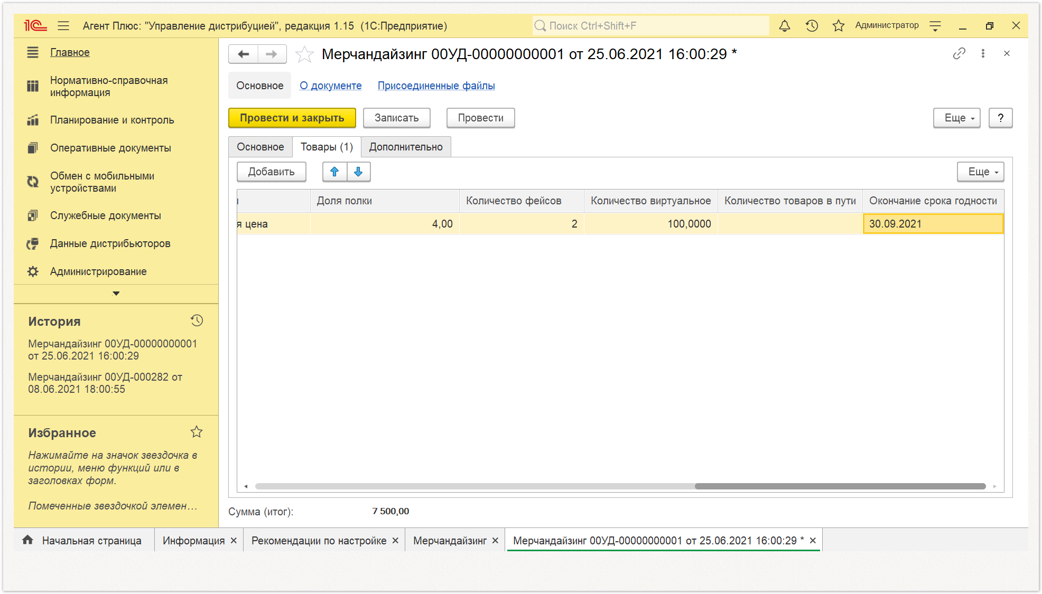Screen dimensions: 1042x594
Task: Click Добавить button to add row
Action: [271, 172]
